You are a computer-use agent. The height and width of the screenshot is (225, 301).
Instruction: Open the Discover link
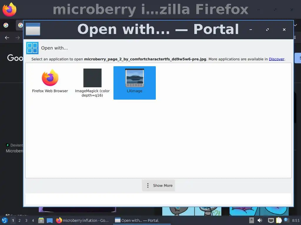point(276,59)
